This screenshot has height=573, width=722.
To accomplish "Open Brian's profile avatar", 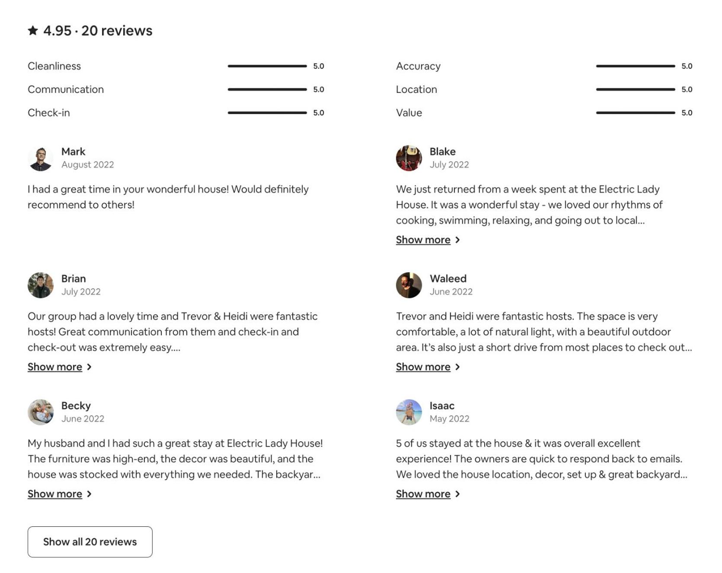I will (41, 285).
